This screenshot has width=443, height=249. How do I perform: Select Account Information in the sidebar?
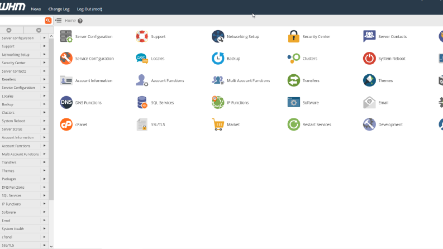pyautogui.click(x=24, y=137)
